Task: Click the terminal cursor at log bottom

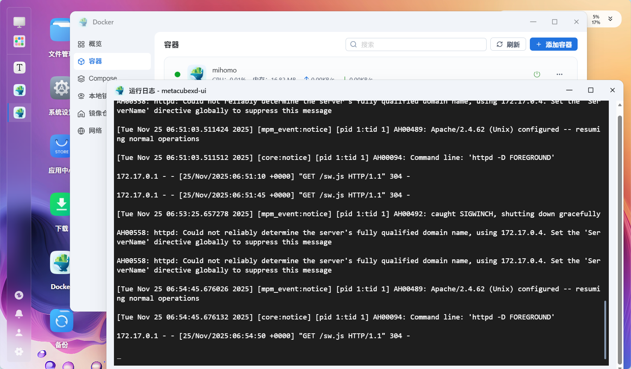Action: click(119, 358)
